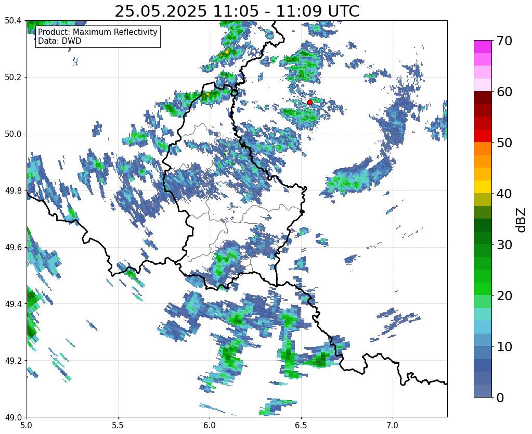Click the red location marker dot

pos(310,102)
